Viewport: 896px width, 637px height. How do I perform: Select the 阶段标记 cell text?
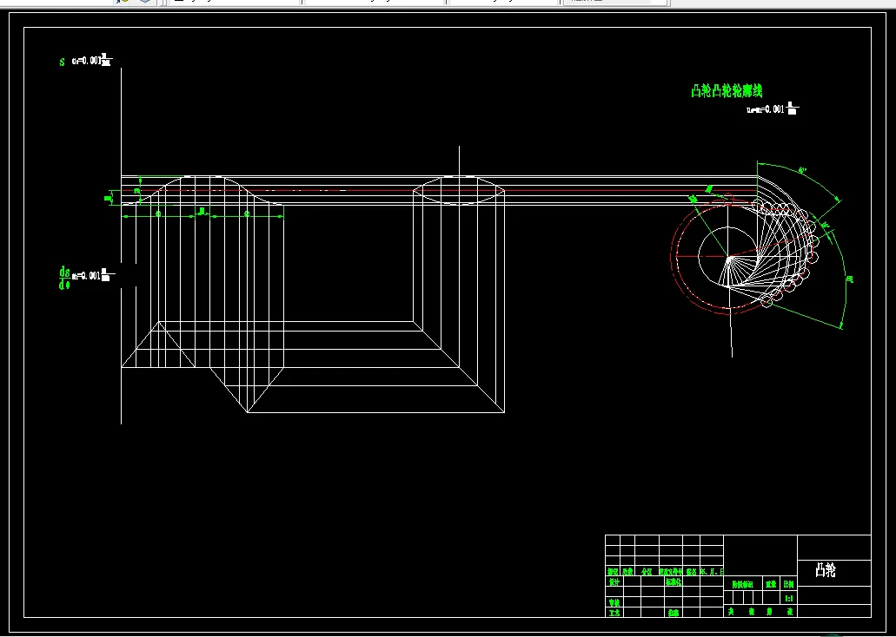[x=742, y=584]
